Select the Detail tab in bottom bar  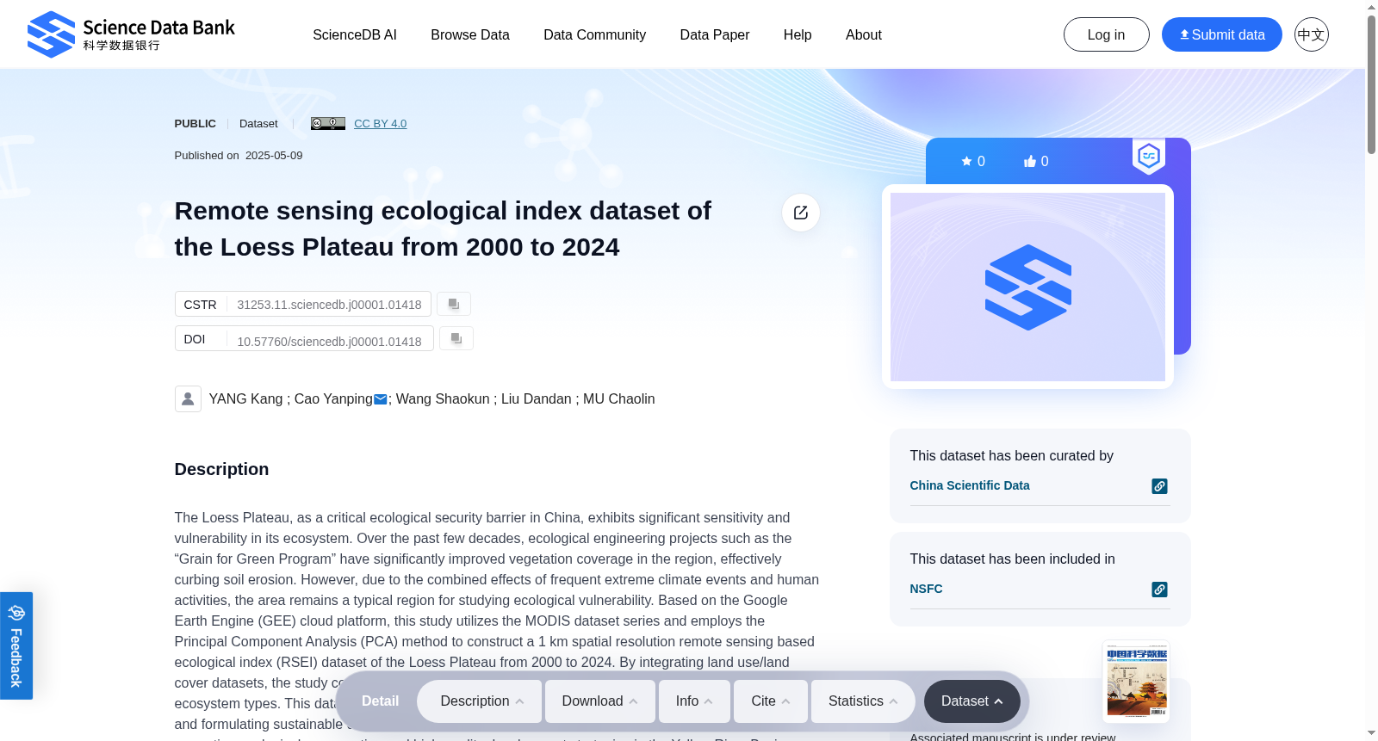[380, 701]
